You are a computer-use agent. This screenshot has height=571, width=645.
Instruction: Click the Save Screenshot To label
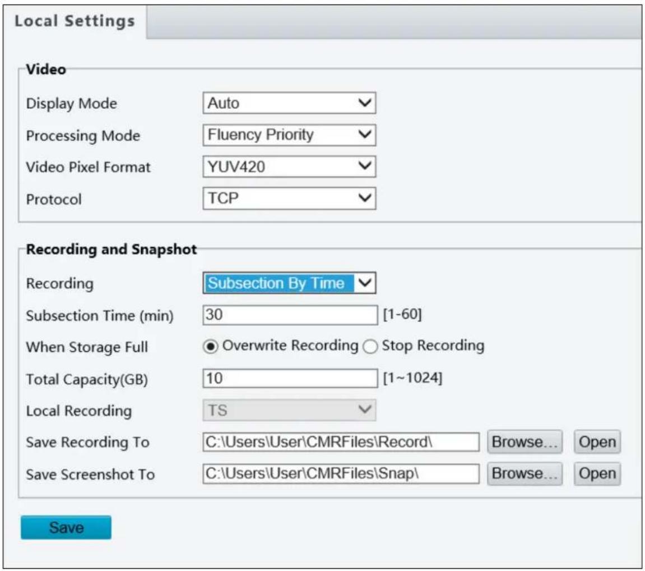coord(90,475)
